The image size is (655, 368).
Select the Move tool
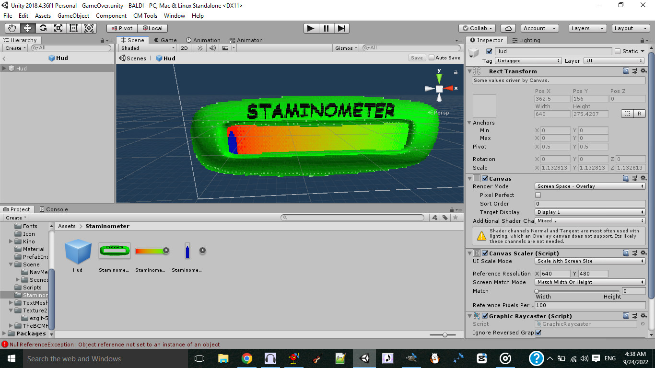28,28
